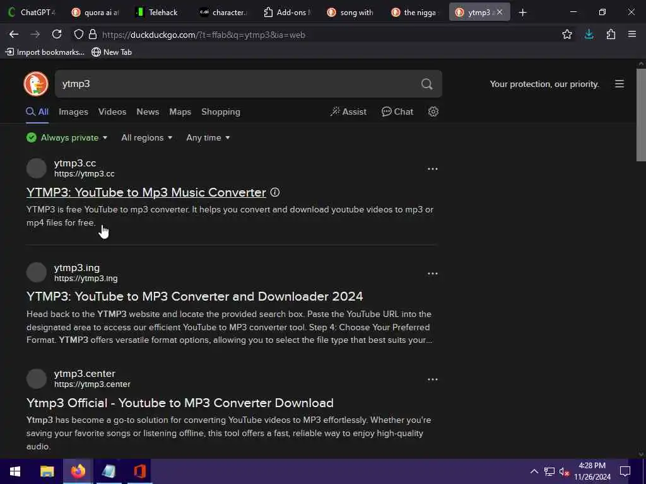
Task: Open the DuckDuckGo side menu hamburger
Action: 620,84
